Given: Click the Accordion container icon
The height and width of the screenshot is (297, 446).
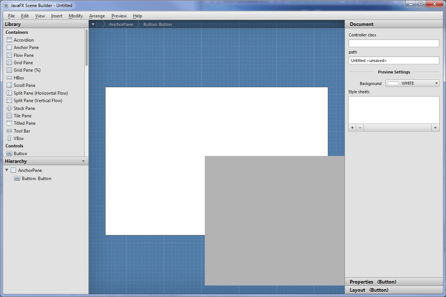Looking at the screenshot, I should [x=9, y=40].
